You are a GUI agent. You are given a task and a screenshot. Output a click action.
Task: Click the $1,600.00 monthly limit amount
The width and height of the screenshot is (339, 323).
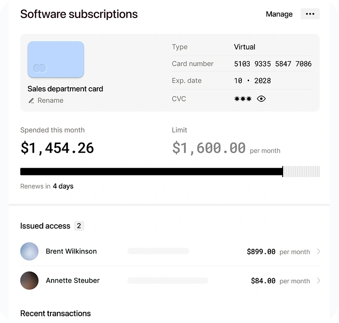209,147
